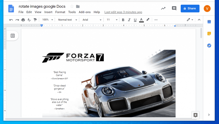Select the Forza Motorsport 7 image
The height and width of the screenshot is (124, 219).
pos(109,83)
